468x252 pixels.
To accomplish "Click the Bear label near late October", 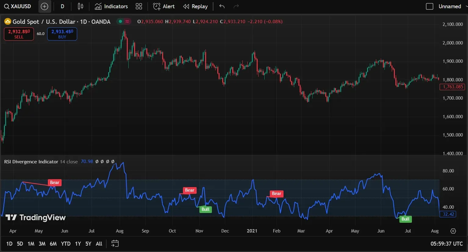I will click(x=190, y=190).
